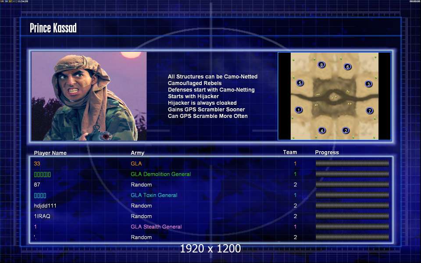Viewport: 421px width, 263px height.
Task: Click the Prince Kassad general portrait
Action: point(89,96)
